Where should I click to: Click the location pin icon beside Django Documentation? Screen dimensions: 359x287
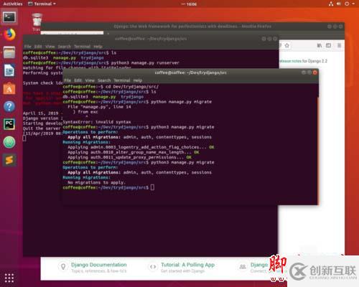click(x=63, y=266)
